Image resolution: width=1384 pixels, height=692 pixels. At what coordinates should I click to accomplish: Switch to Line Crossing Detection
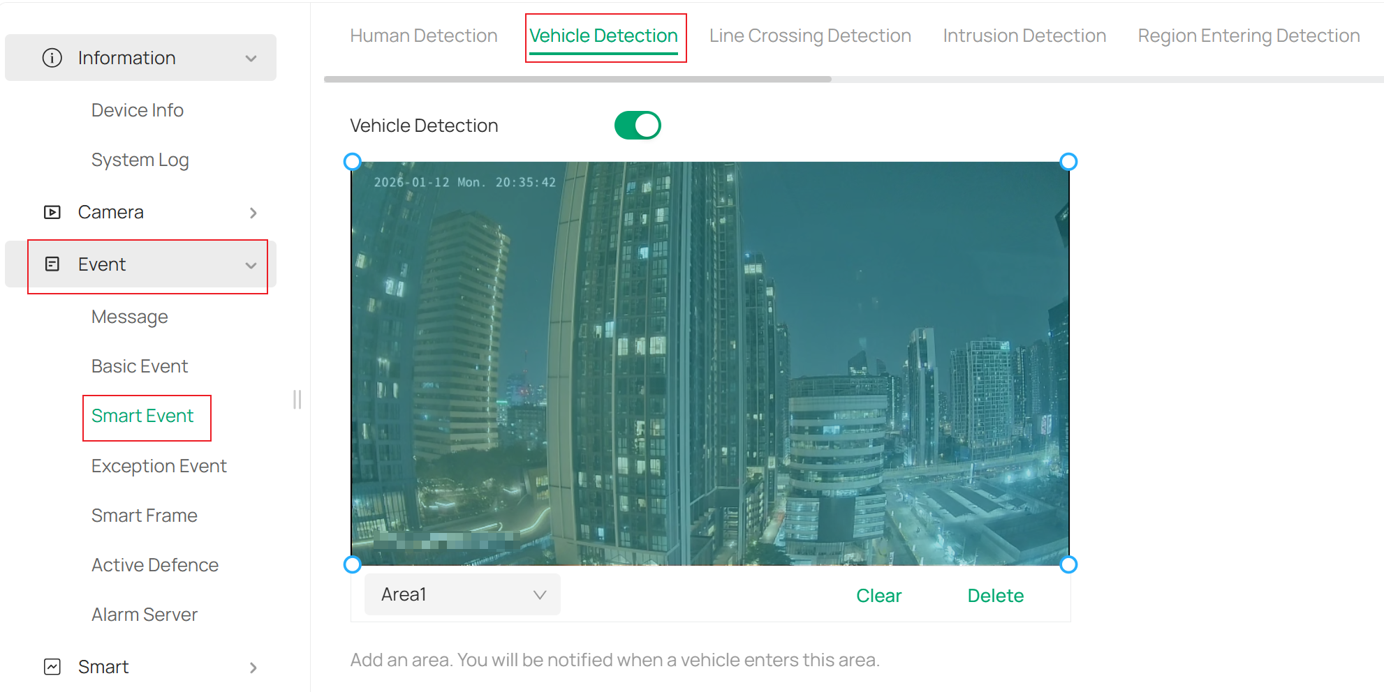[809, 35]
